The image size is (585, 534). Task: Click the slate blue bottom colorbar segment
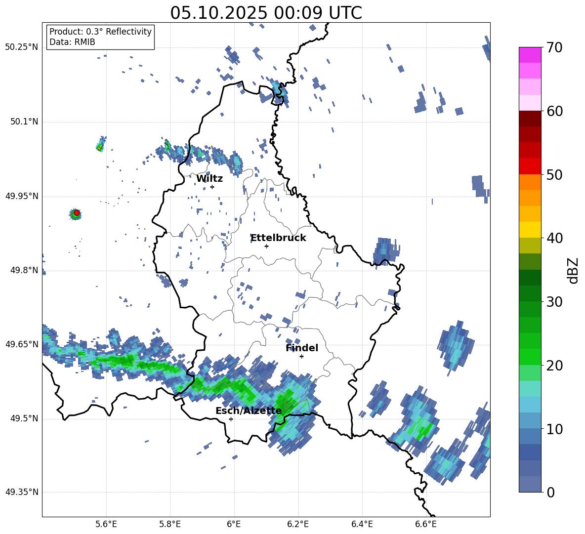click(530, 484)
